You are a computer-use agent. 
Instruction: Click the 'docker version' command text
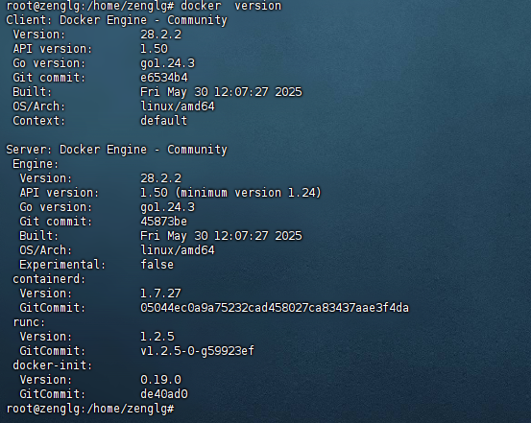point(231,6)
